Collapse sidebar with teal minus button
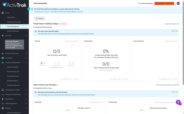This screenshot has width=184, height=114. coord(29,9)
